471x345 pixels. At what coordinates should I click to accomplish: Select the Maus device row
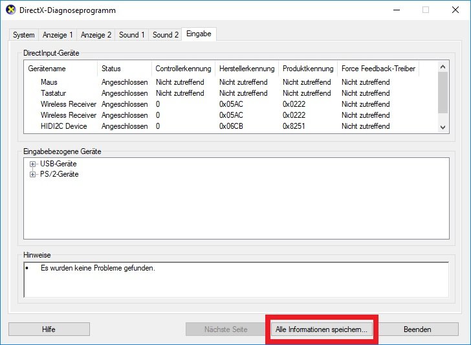pyautogui.click(x=231, y=82)
